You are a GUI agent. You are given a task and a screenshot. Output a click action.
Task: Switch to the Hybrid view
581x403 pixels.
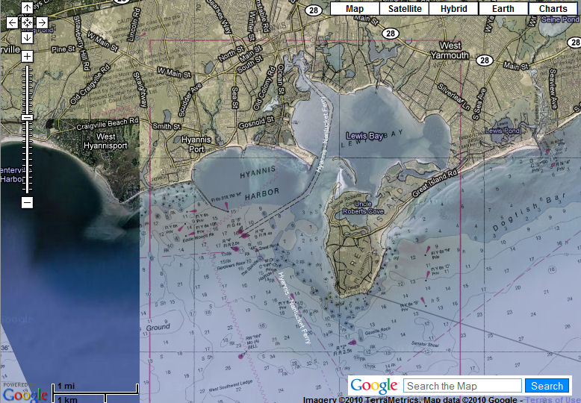tap(454, 9)
